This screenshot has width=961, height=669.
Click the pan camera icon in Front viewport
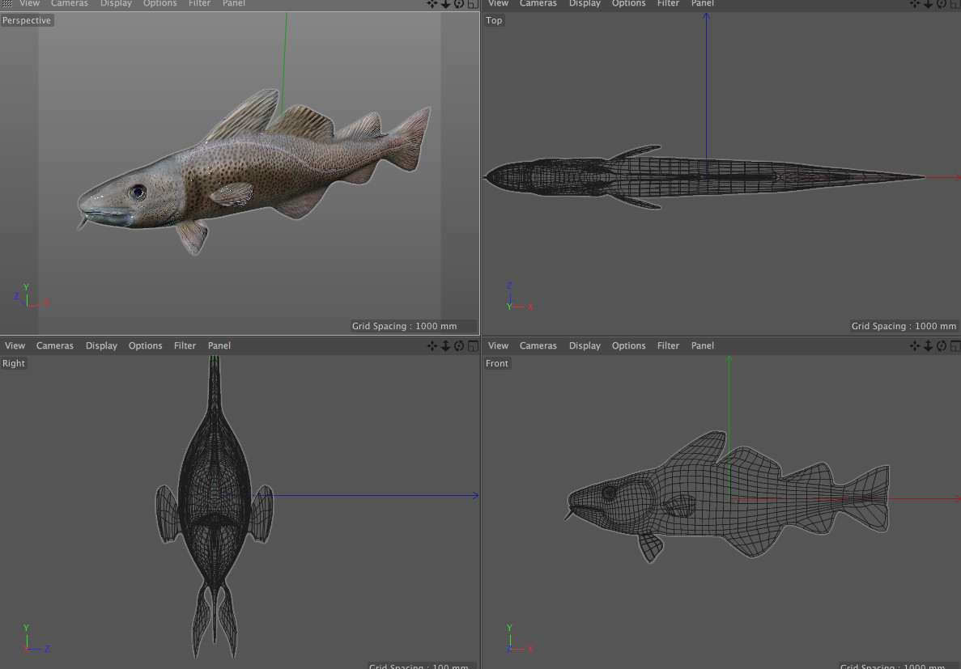pos(915,346)
